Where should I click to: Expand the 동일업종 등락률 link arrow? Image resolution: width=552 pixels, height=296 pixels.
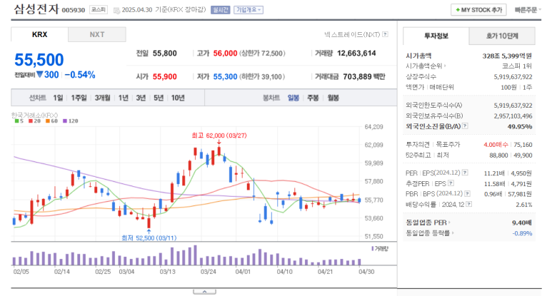point(453,233)
